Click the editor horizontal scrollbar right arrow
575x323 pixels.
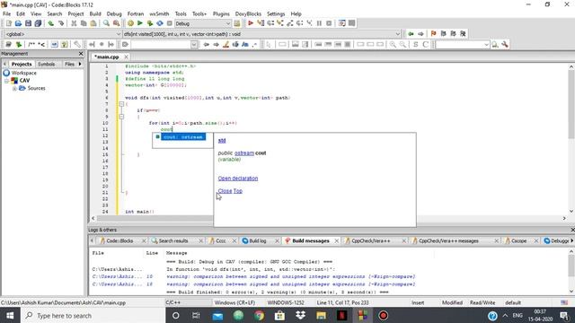(x=564, y=218)
